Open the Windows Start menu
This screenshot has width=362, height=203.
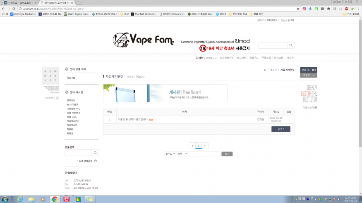[x=6, y=199]
